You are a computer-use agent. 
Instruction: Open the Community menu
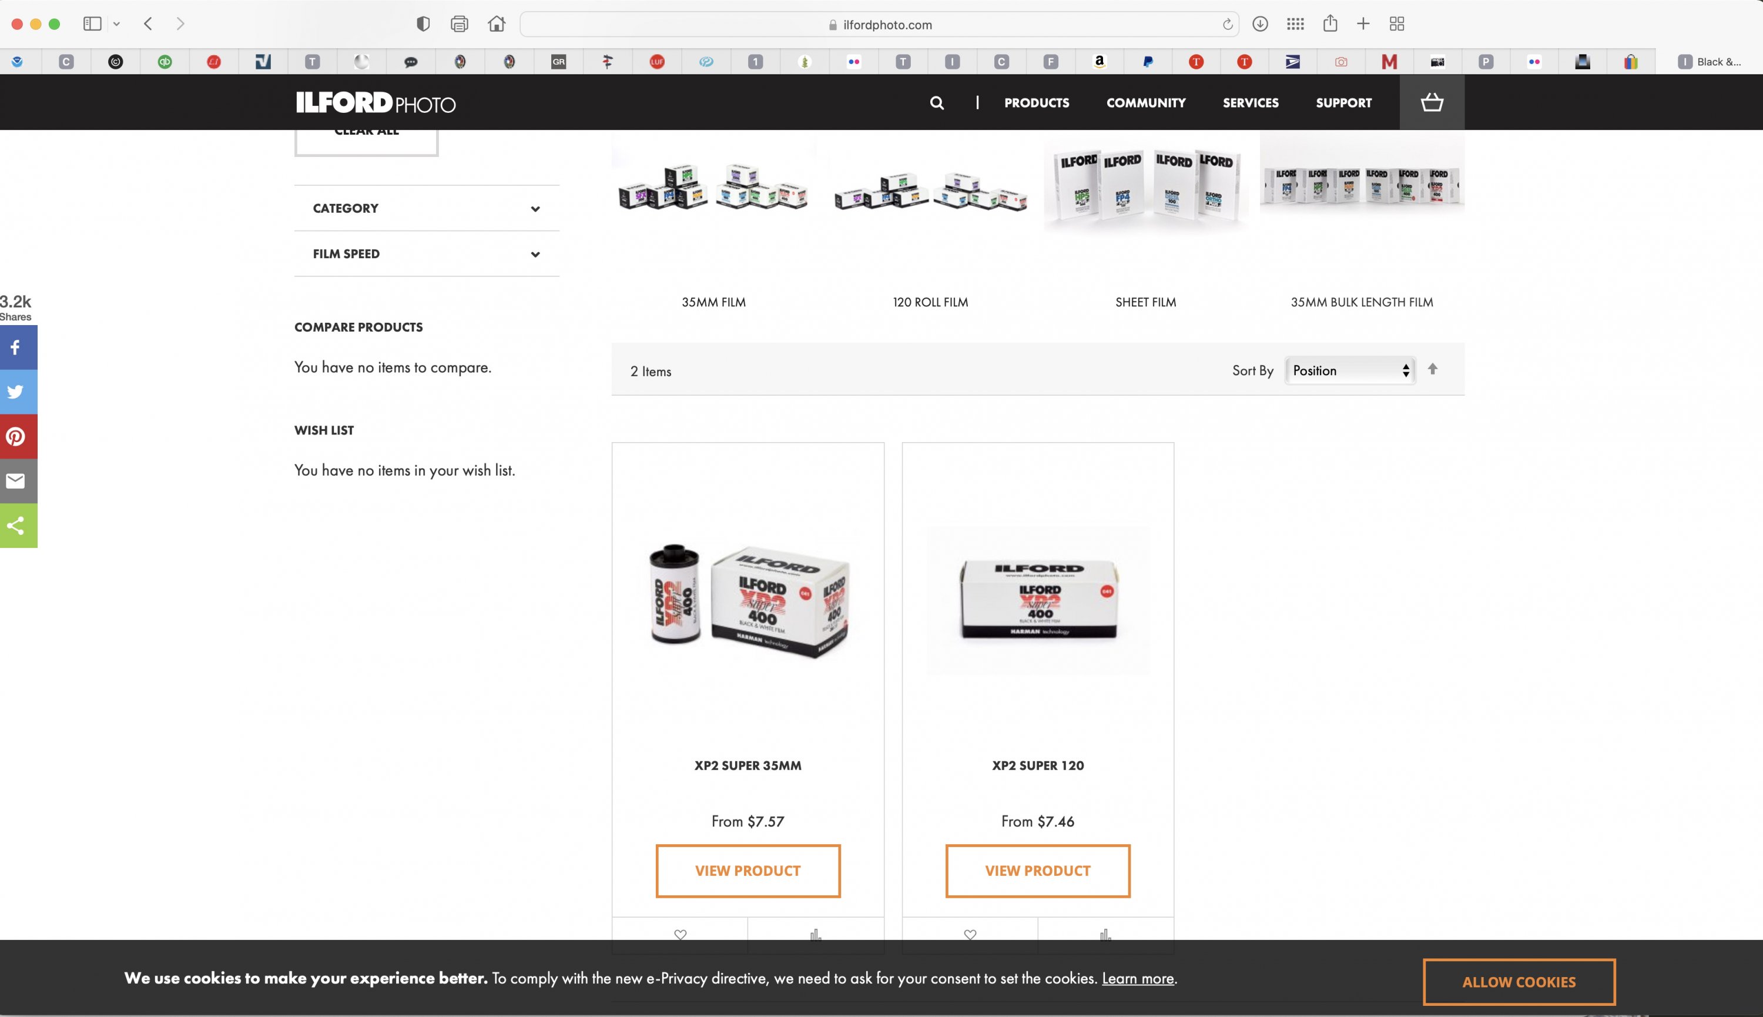click(x=1146, y=103)
